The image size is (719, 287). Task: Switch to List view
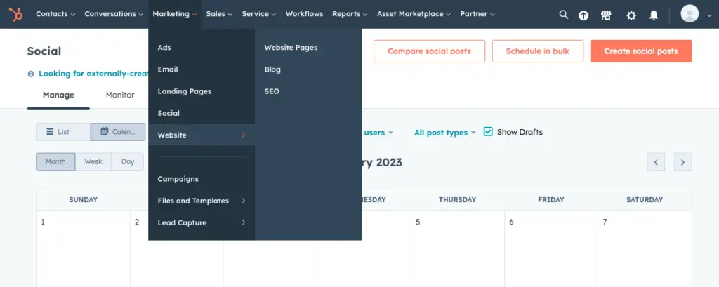[x=63, y=132]
